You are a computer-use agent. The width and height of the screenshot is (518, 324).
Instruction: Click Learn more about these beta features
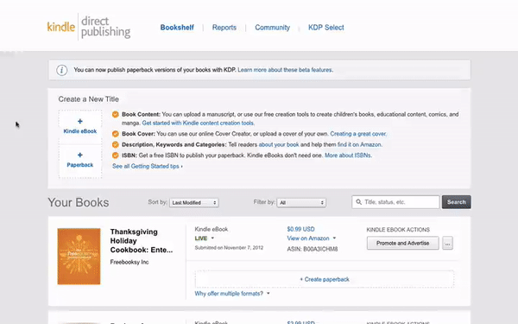(x=286, y=70)
